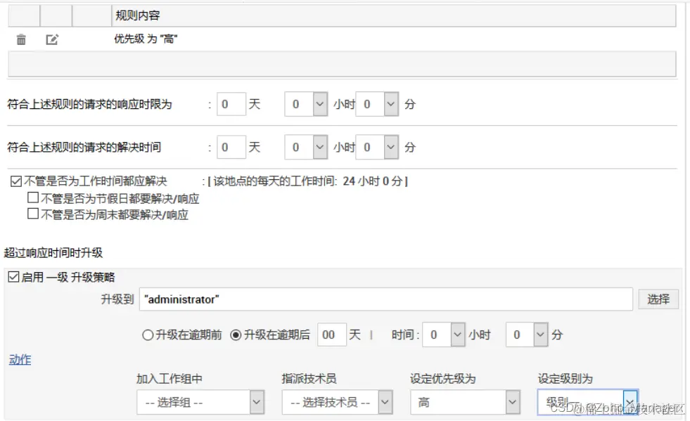Click the rule text 优先级 为 "高"
Image resolution: width=690 pixels, height=421 pixels.
[146, 39]
